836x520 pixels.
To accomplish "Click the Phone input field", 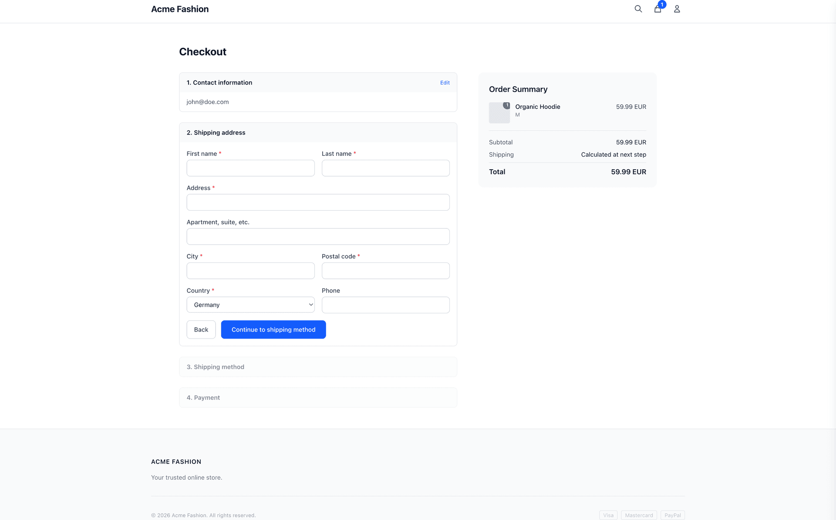I will point(385,305).
